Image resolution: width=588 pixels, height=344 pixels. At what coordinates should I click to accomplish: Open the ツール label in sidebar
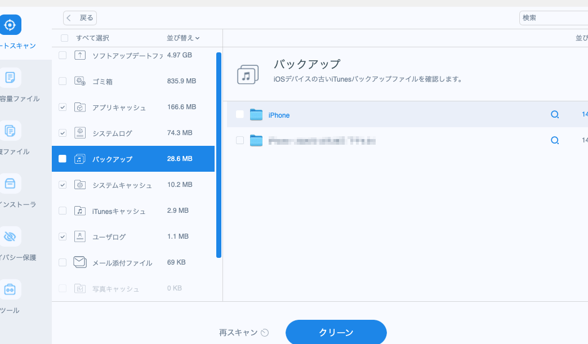[x=10, y=310]
